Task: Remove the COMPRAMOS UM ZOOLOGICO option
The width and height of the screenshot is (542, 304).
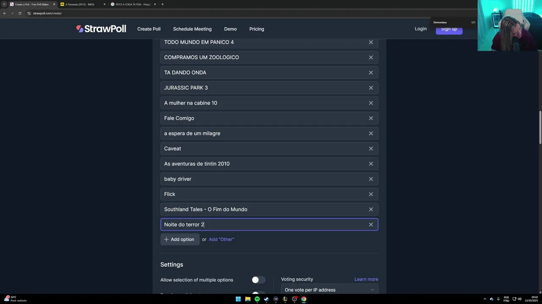Action: click(371, 57)
